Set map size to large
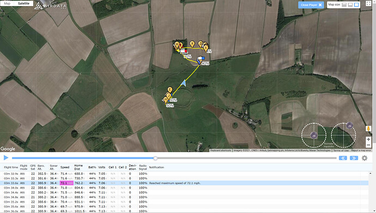 pos(356,5)
